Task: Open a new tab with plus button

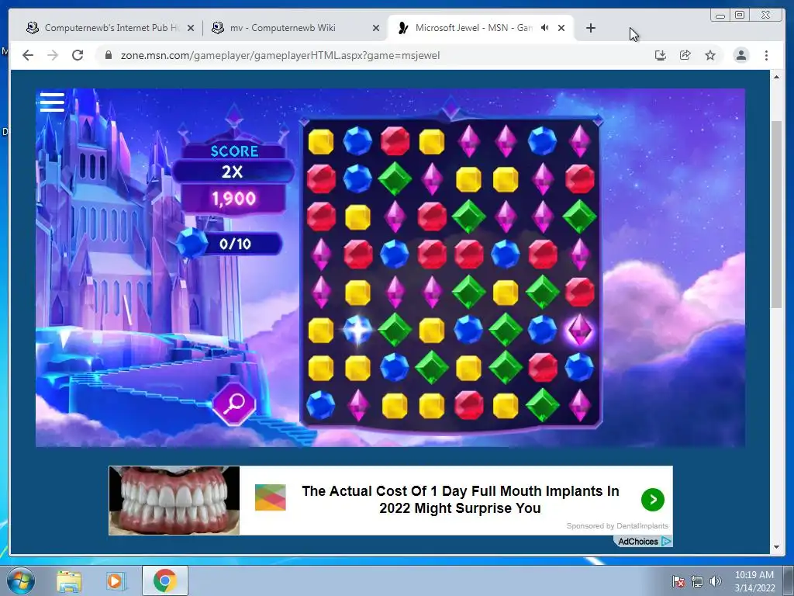Action: [590, 28]
